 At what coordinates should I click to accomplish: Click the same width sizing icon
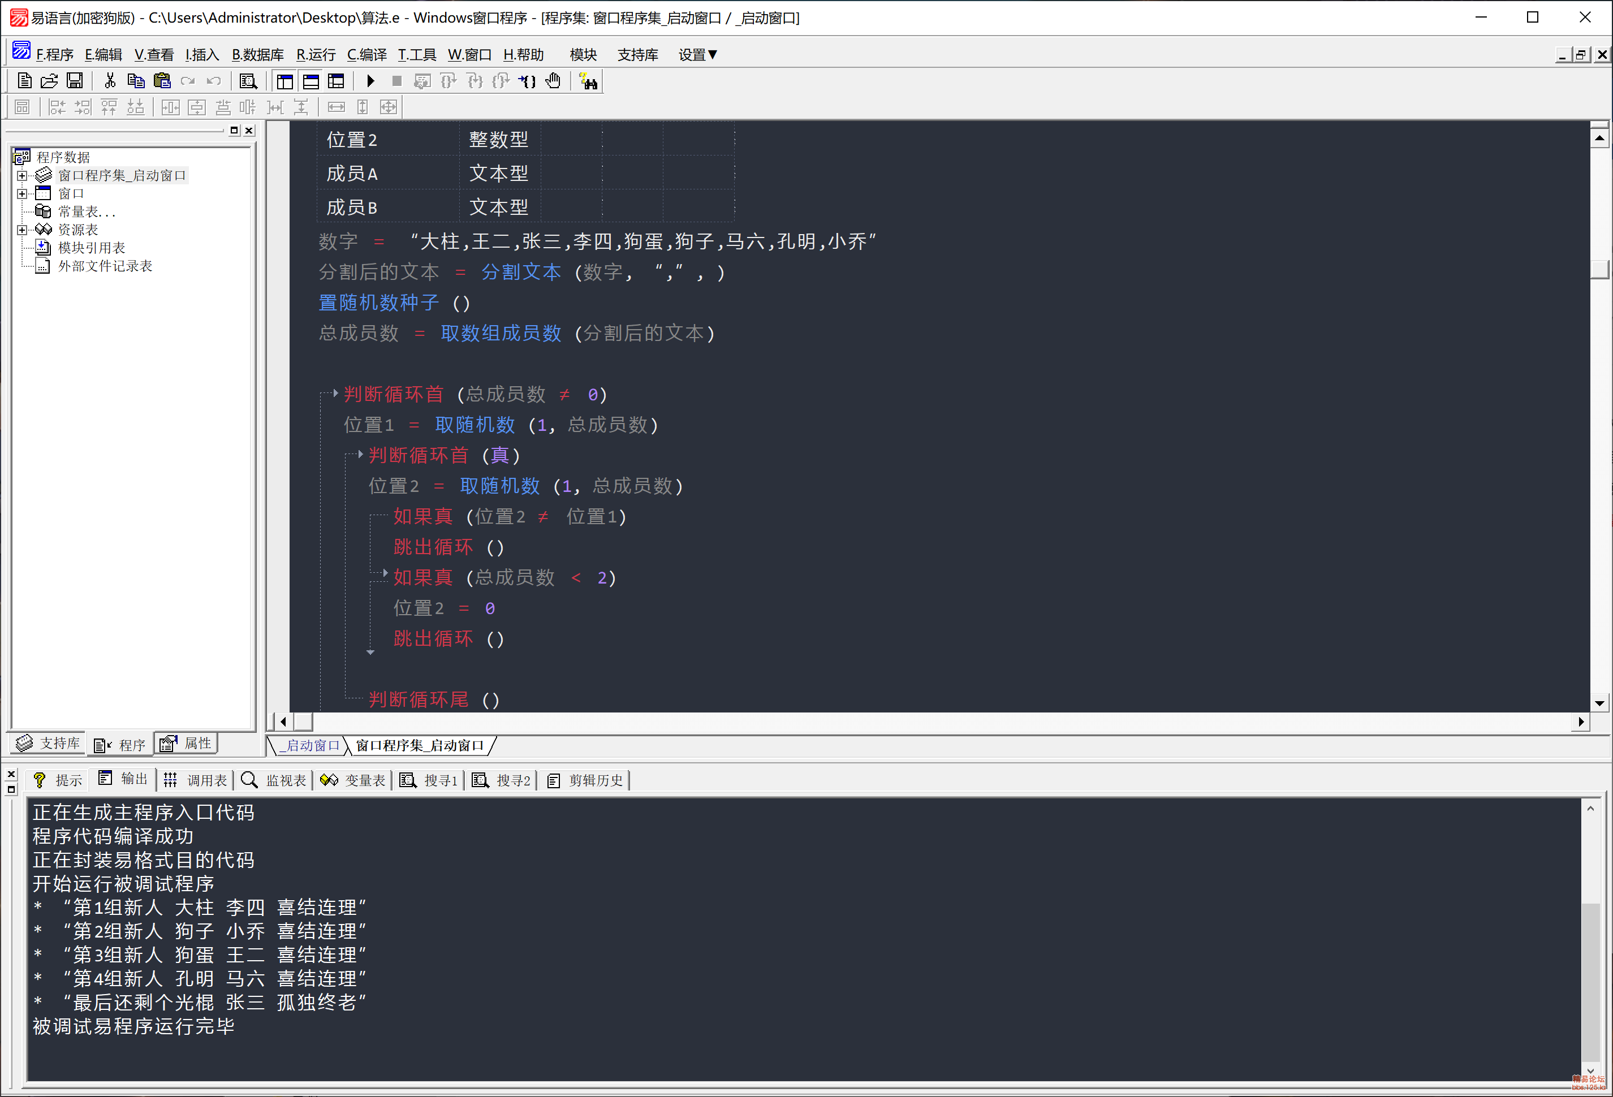(x=336, y=107)
